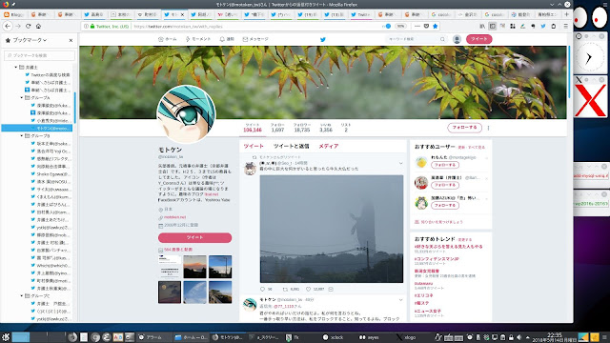This screenshot has height=343, width=610.
Task: Open the Firefox hamburger menu
Action: coord(565,26)
